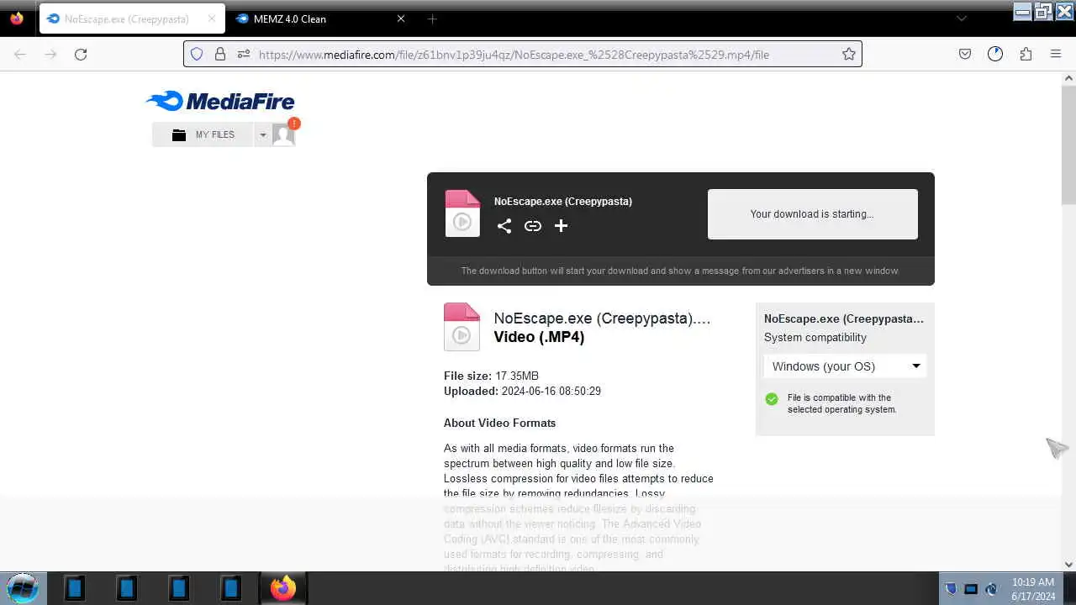Click the Firefox View icon in tab bar
Screen dimensions: 1076x605
pyautogui.click(x=17, y=18)
